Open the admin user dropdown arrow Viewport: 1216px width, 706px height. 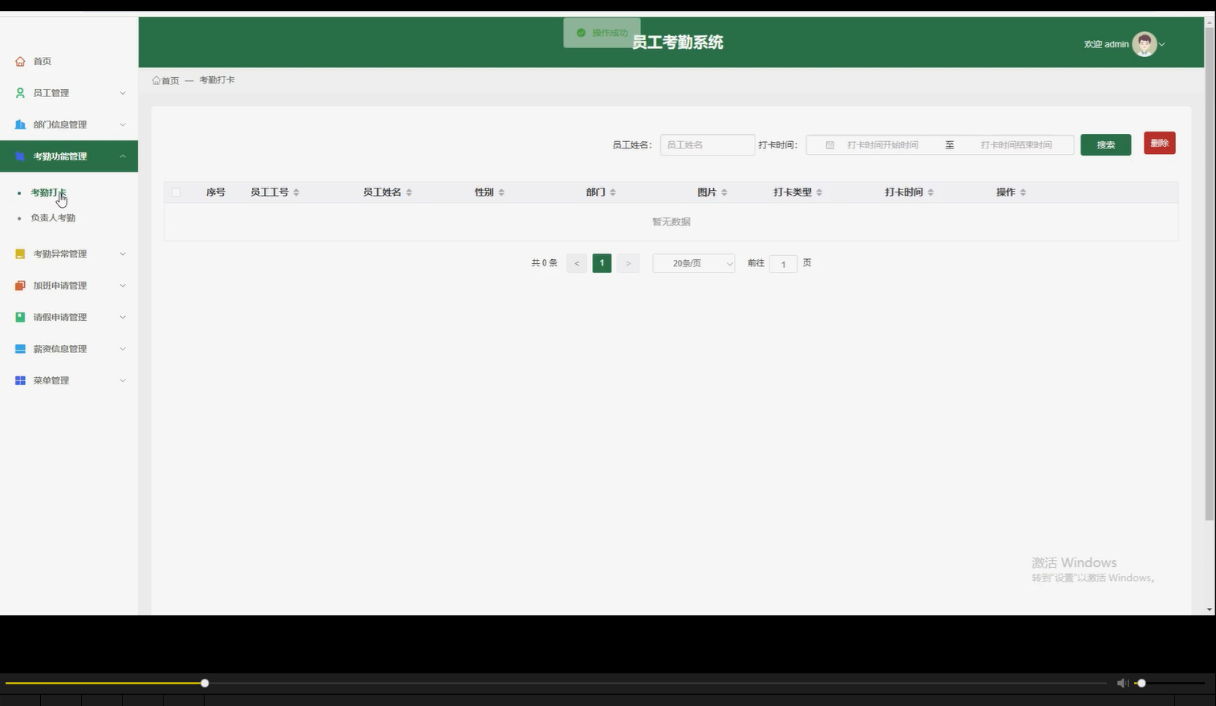coord(1162,44)
